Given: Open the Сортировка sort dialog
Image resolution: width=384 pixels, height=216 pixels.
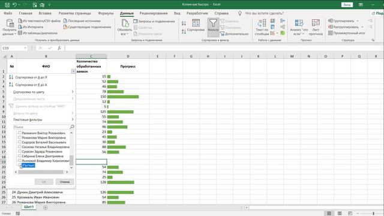Looking at the screenshot, I should [196, 25].
